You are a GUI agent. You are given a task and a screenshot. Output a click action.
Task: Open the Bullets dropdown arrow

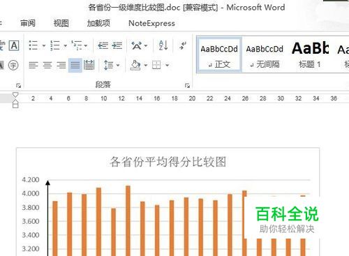[44, 45]
